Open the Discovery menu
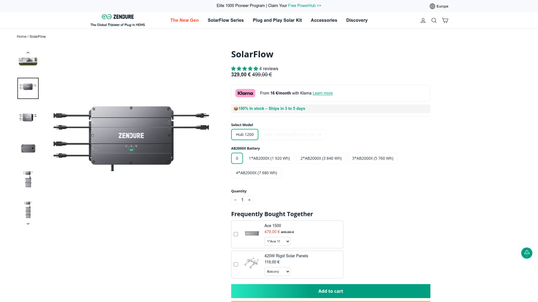 tap(357, 20)
